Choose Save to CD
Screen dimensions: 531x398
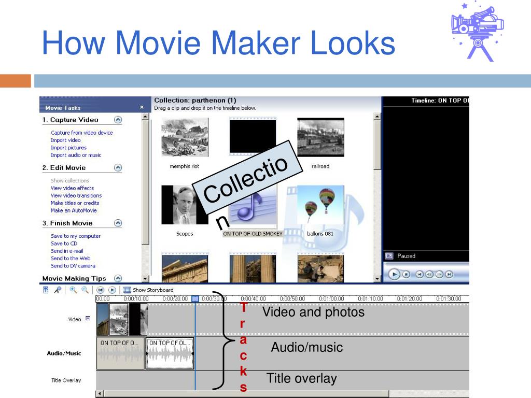(64, 244)
